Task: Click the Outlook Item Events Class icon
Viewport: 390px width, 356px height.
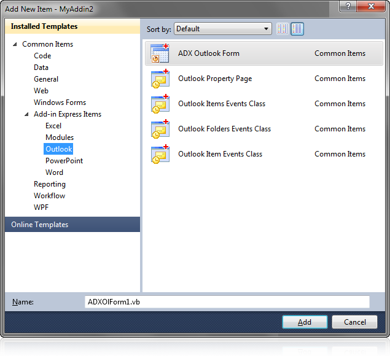Action: (x=160, y=154)
